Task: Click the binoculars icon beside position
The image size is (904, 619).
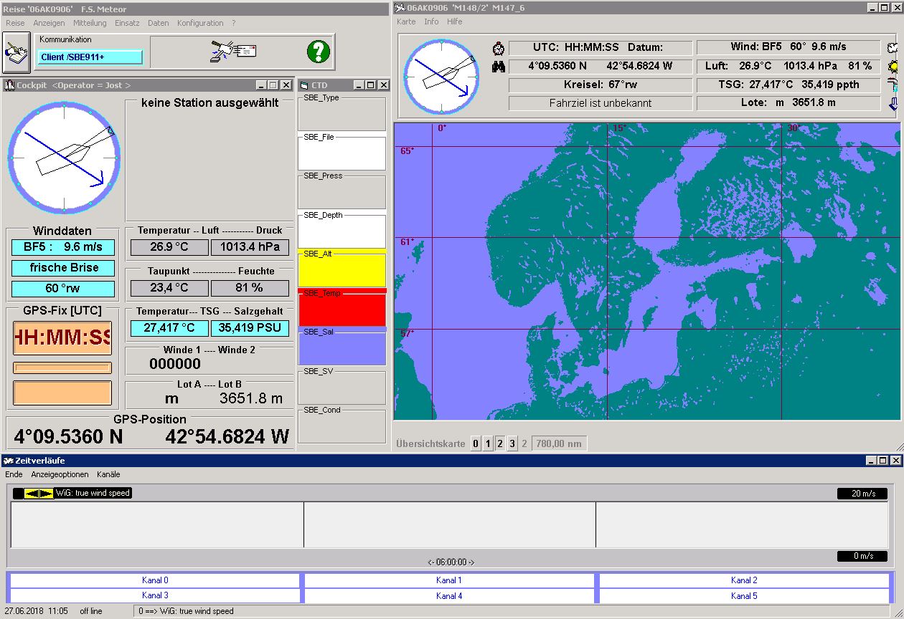Action: (x=499, y=67)
